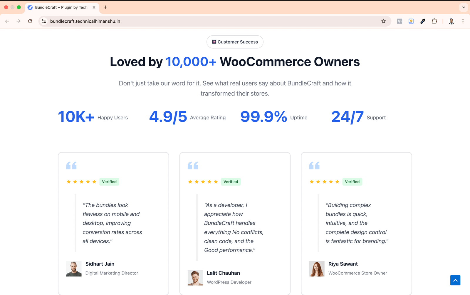Click the Customer Success badge

[x=235, y=42]
